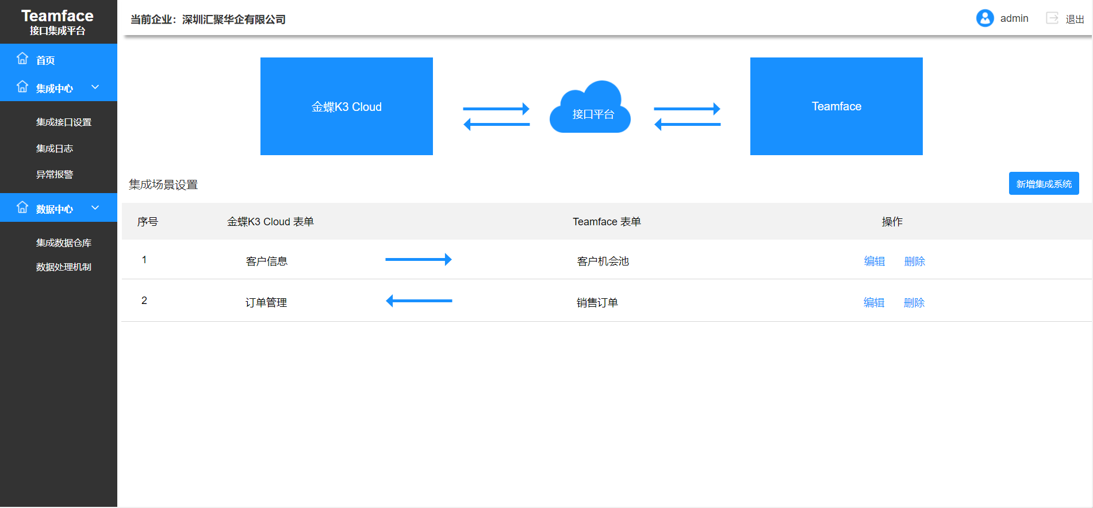Image resolution: width=1093 pixels, height=508 pixels.
Task: Select the 数据中心 menu header
Action: [59, 208]
